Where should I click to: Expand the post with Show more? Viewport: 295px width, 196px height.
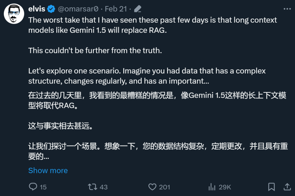click(48, 170)
